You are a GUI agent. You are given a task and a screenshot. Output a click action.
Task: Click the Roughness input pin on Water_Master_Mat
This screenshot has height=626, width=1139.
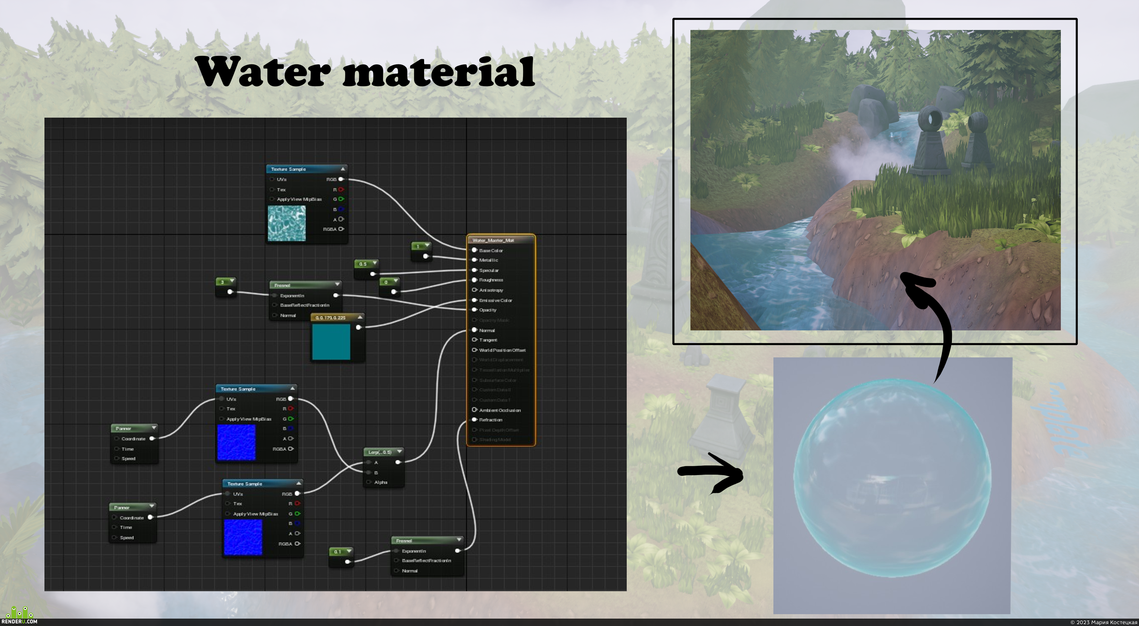474,280
